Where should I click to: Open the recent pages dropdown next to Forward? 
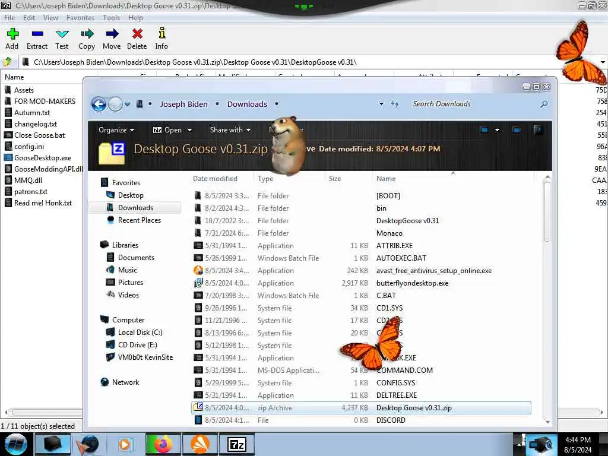coord(127,104)
